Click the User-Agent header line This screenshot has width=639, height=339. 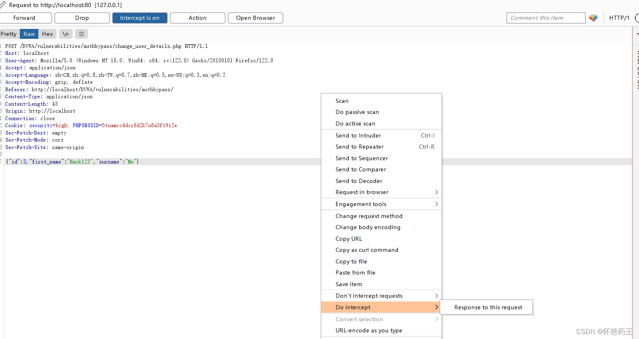[139, 61]
